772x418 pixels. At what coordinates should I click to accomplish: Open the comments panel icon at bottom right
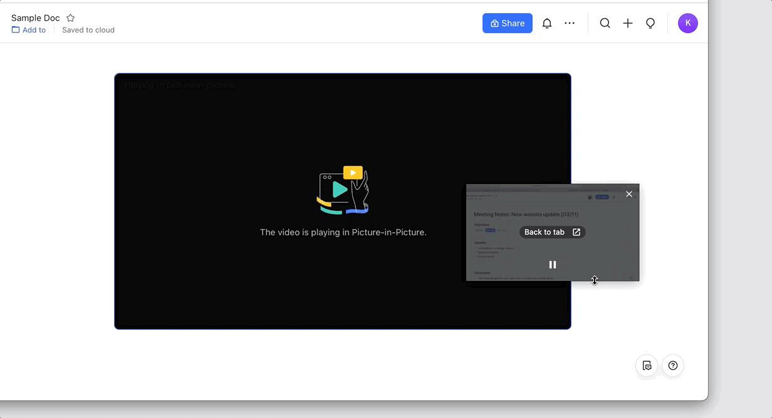pyautogui.click(x=646, y=365)
